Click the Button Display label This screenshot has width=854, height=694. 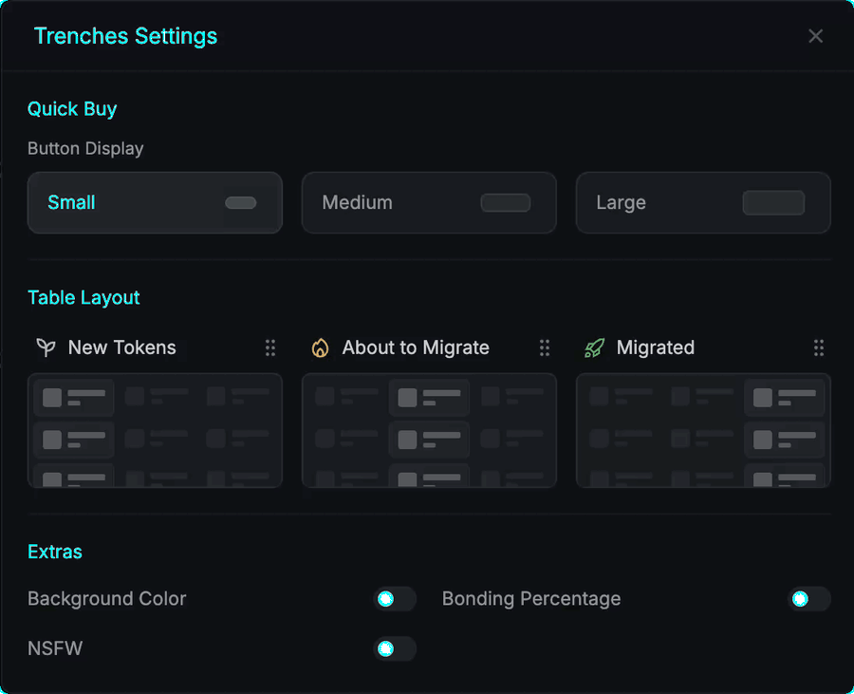coord(85,148)
